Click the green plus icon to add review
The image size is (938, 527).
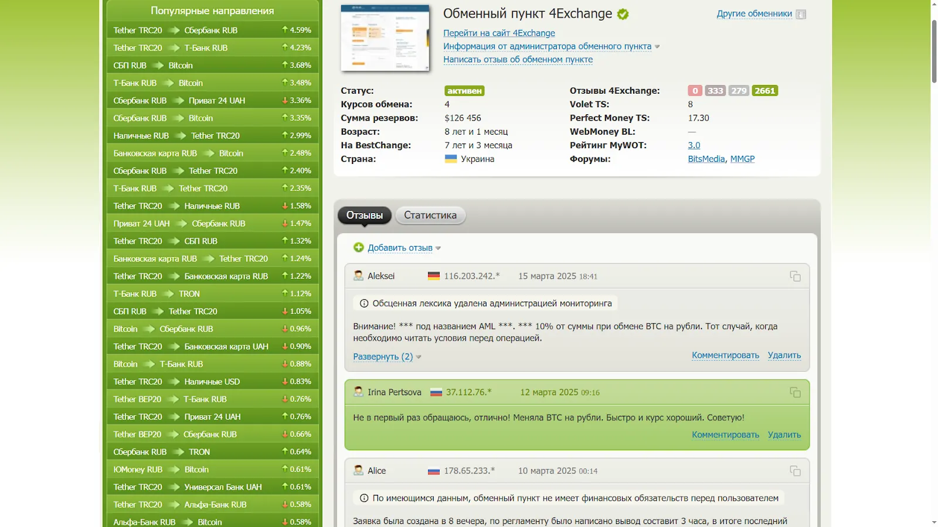[359, 248]
